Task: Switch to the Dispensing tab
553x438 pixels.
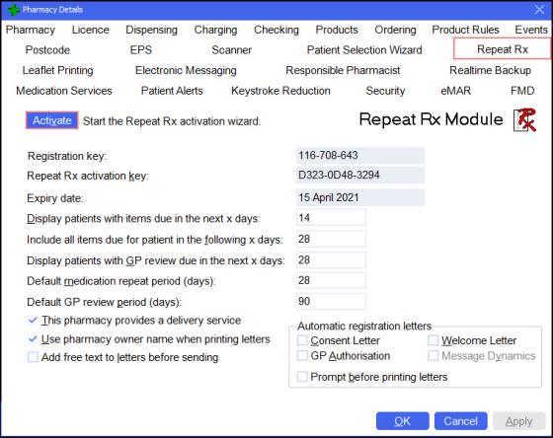Action: 152,30
